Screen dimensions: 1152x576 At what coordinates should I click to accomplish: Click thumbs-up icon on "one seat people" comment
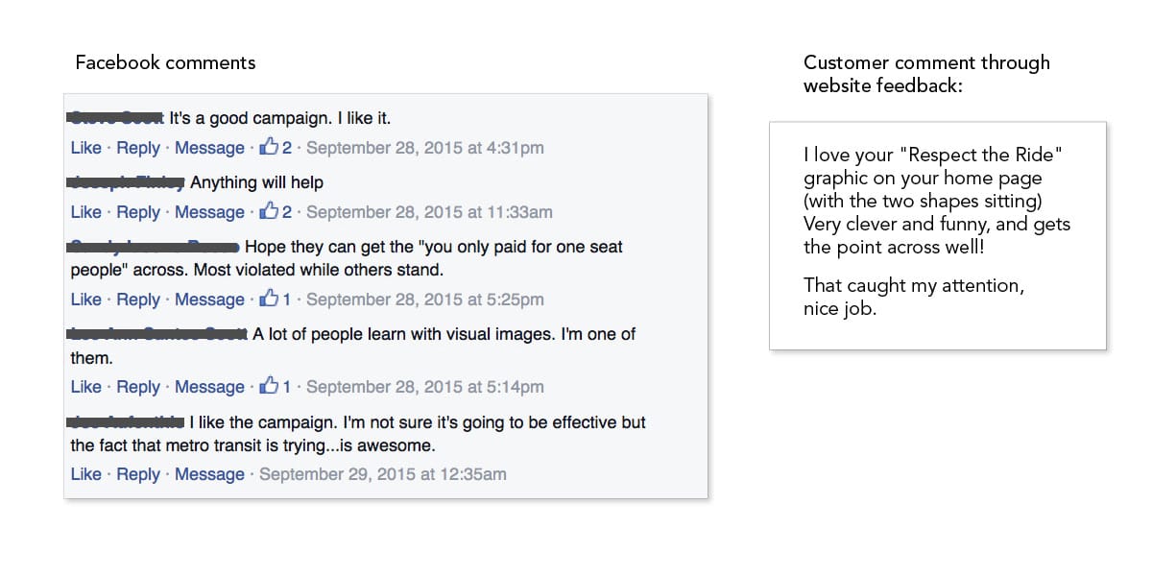(x=269, y=299)
